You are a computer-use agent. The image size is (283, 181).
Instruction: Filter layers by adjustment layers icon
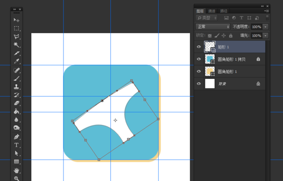click(234, 18)
